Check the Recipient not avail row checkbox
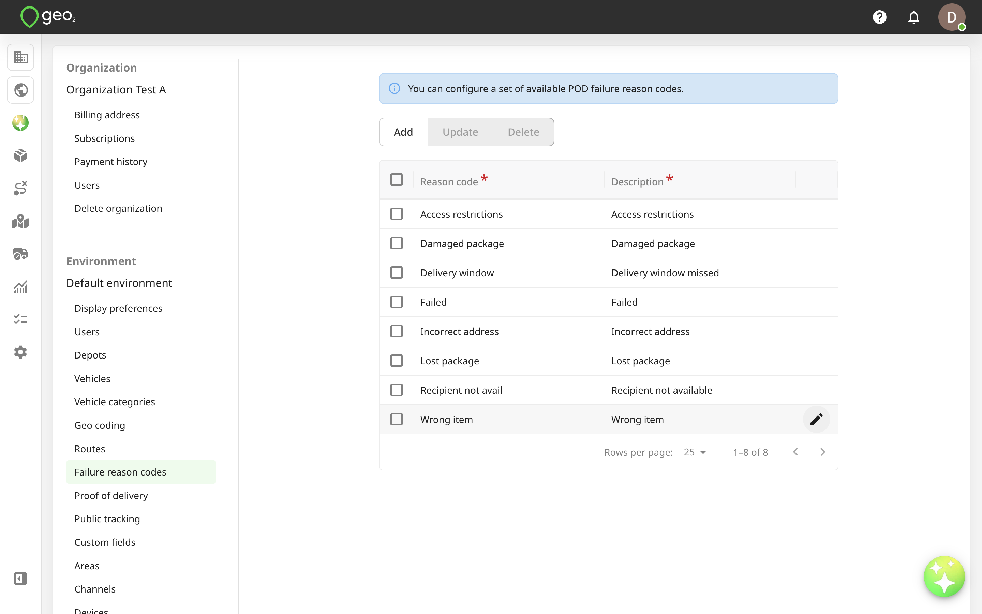This screenshot has width=982, height=614. tap(397, 390)
